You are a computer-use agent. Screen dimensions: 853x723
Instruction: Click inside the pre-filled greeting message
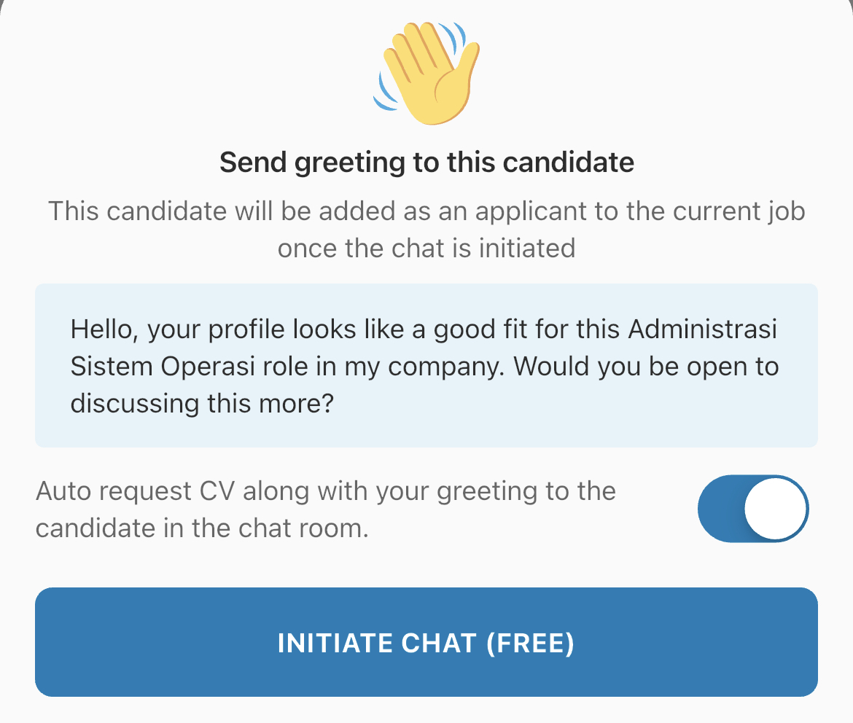point(426,365)
